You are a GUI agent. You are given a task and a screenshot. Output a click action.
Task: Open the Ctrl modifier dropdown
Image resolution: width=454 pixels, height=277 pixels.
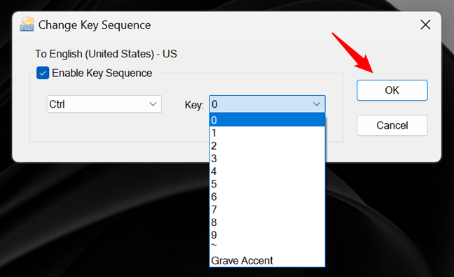[x=104, y=104]
